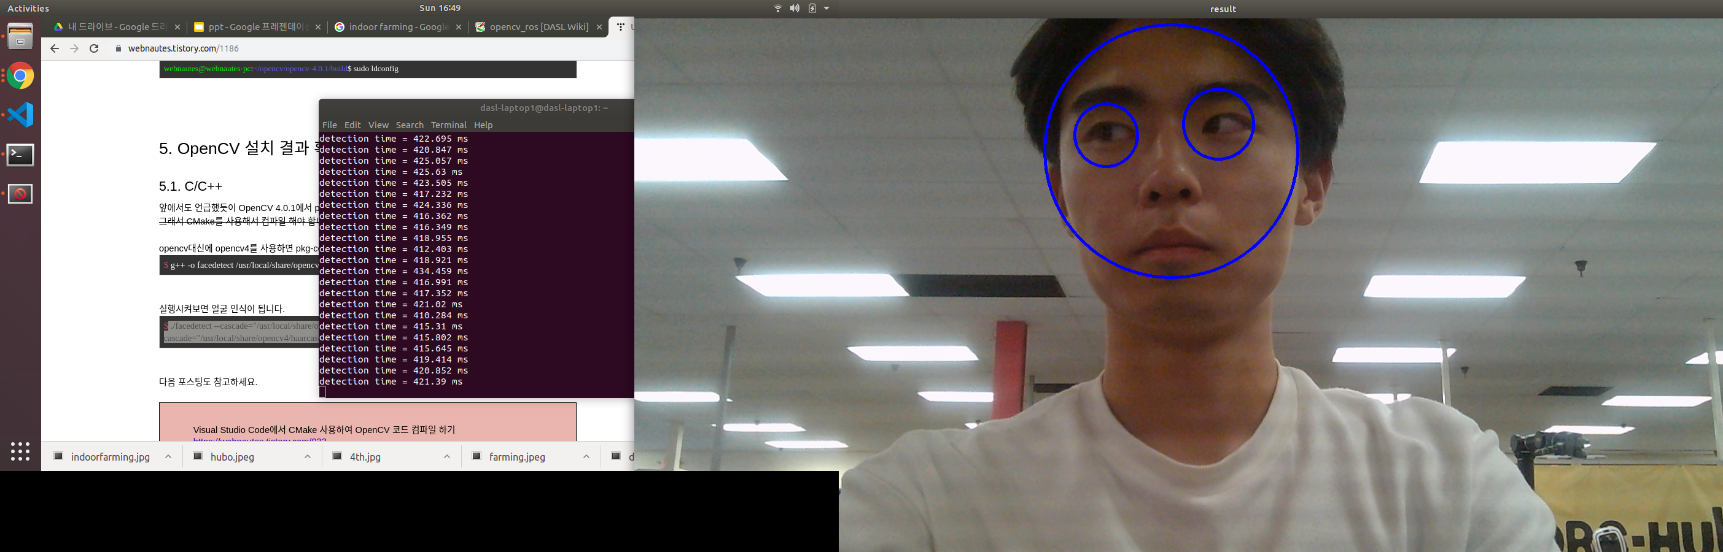Click the terminal title dasl-laptop1@dasl-laptop1
Image resolution: width=1723 pixels, height=552 pixels.
click(544, 107)
